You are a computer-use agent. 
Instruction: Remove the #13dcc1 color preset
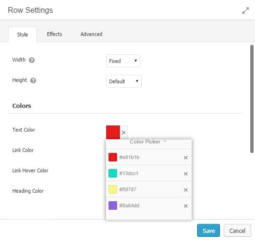[x=186, y=174]
